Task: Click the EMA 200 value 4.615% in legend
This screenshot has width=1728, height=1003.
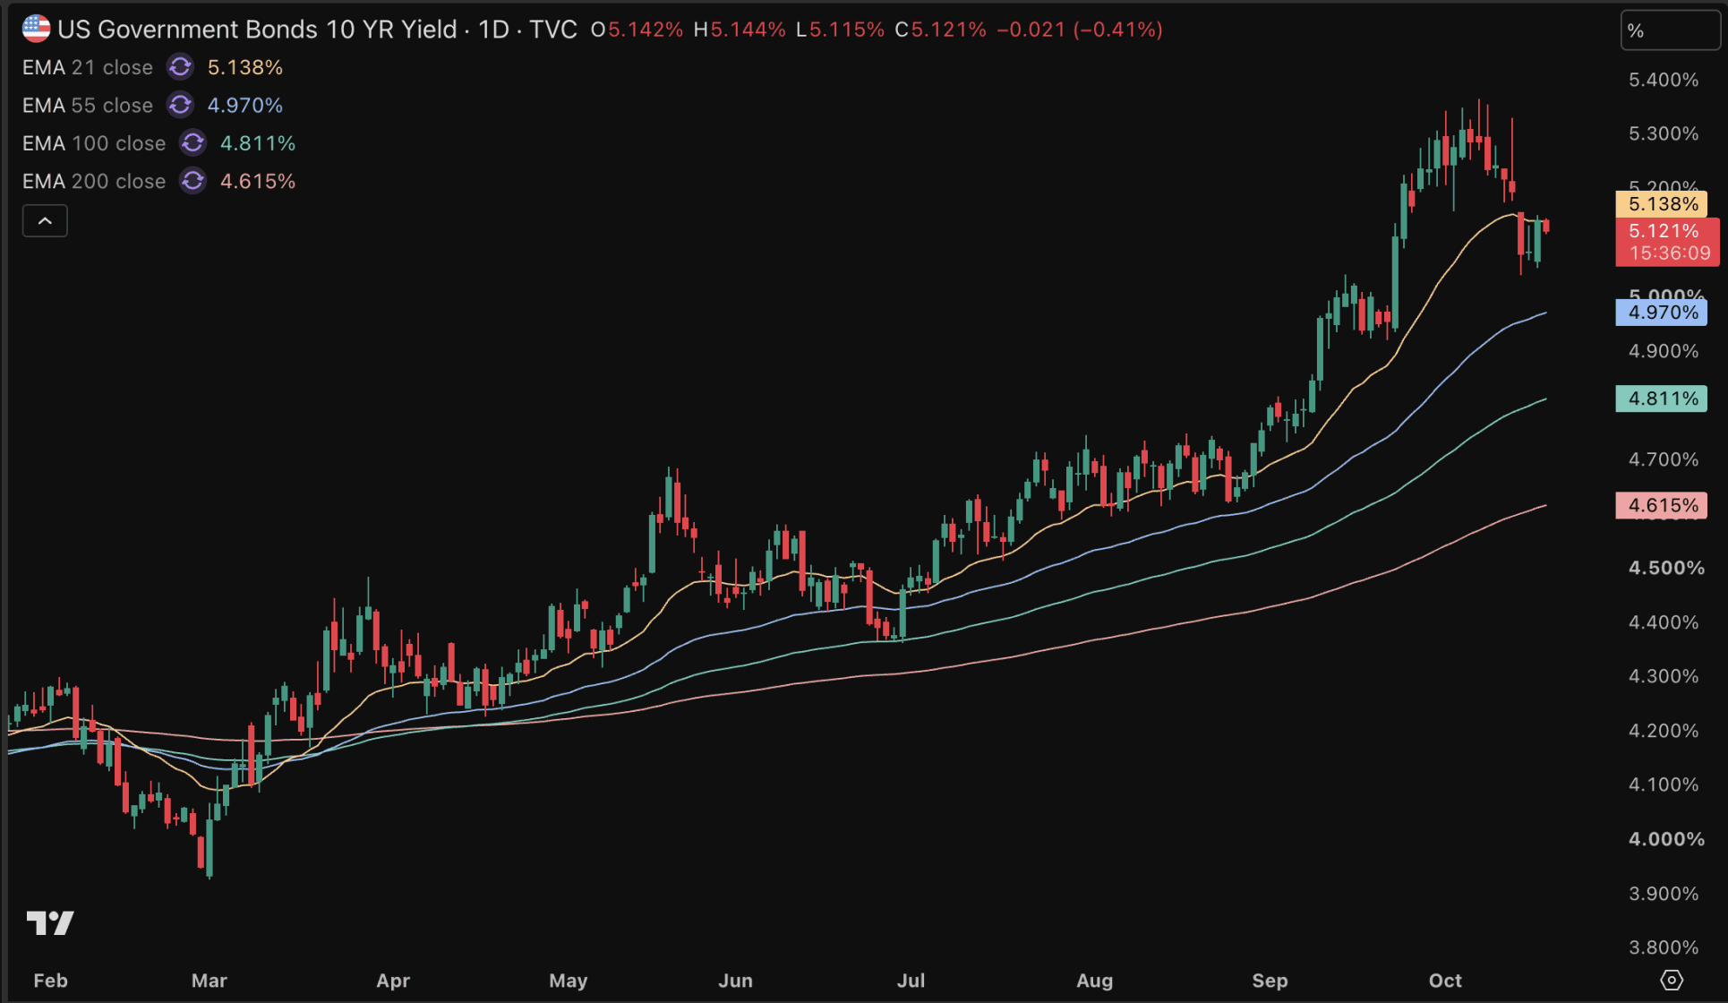Action: click(x=258, y=181)
